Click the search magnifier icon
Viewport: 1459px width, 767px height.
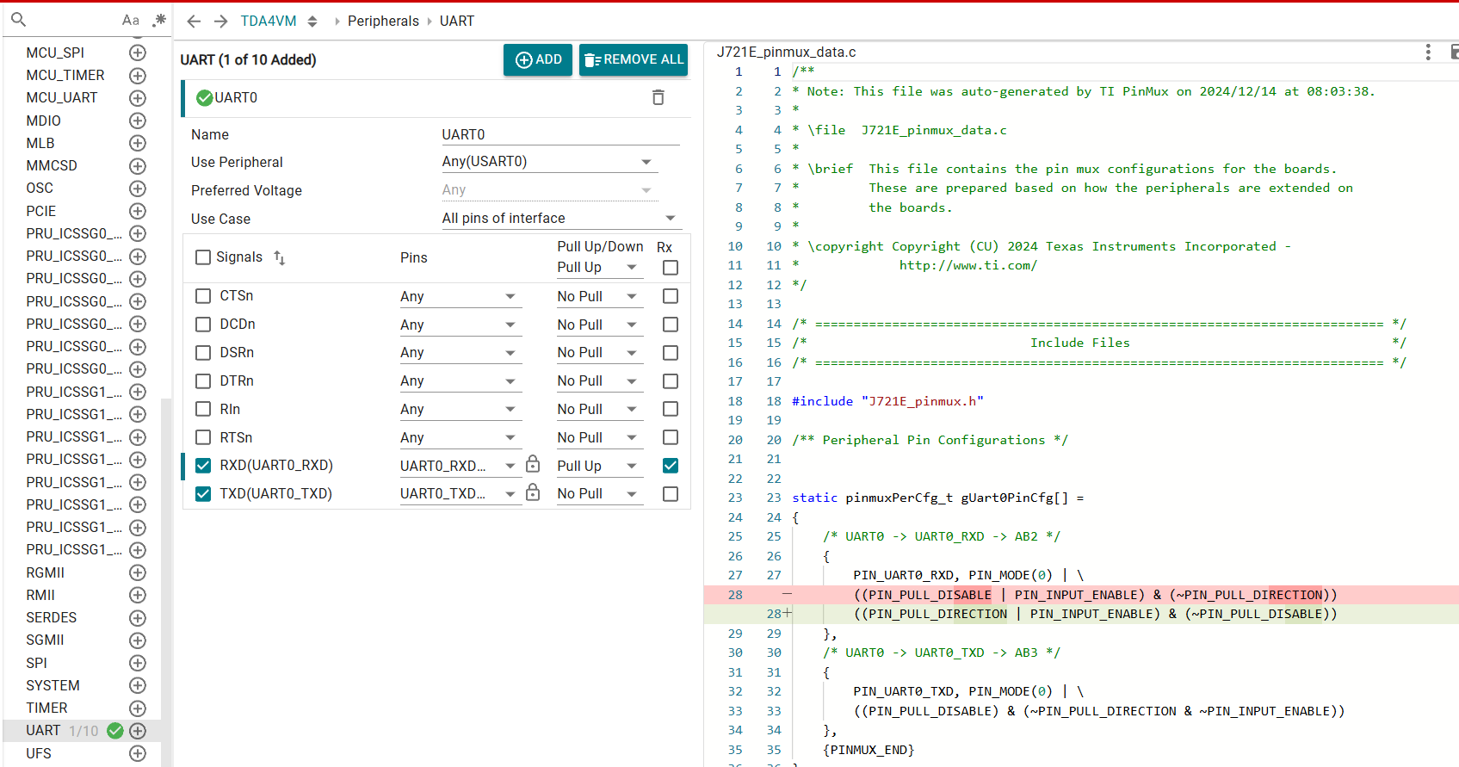tap(18, 19)
